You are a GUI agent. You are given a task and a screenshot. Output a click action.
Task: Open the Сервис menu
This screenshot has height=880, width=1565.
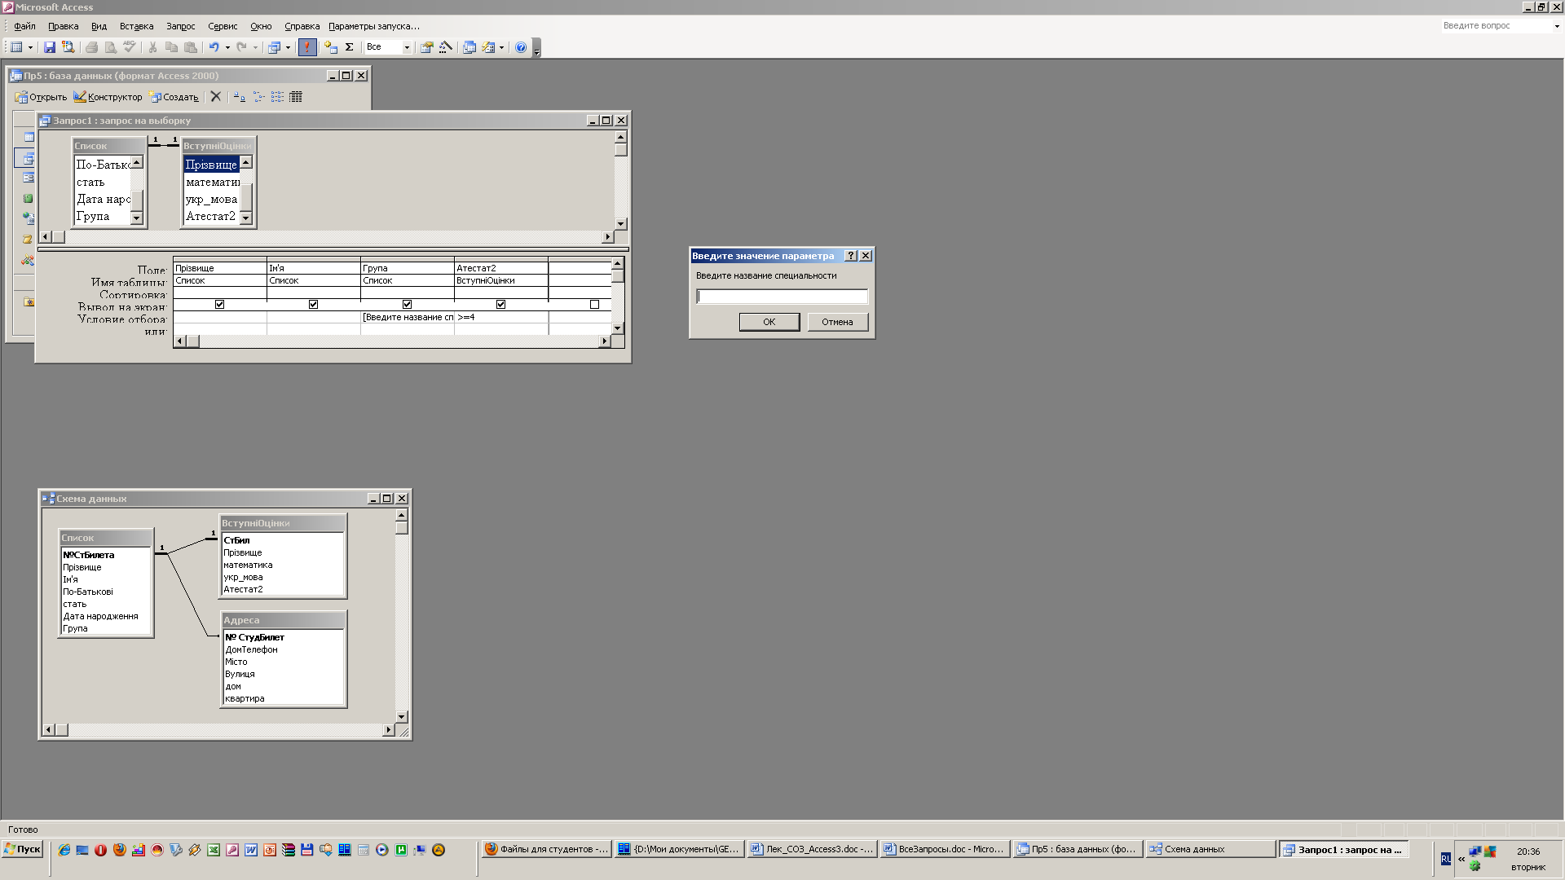click(223, 26)
